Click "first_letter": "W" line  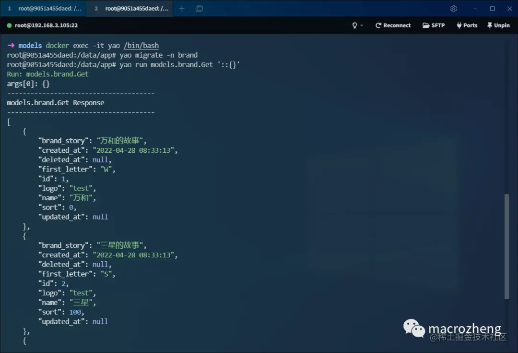coord(77,170)
